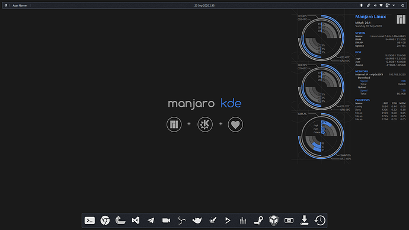Launch the terminal from the dock
409x230 pixels.
90,221
